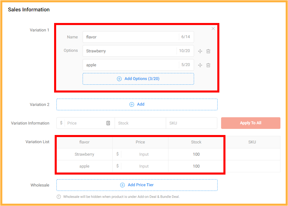Click the Variation 1 label

(40, 30)
